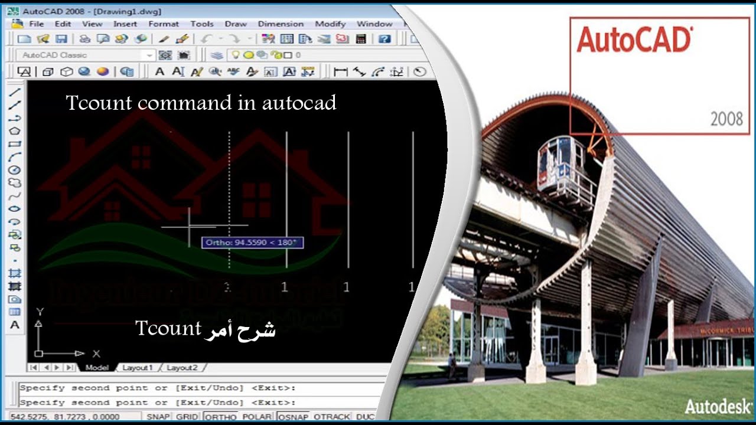
Task: Click the Open file icon
Action: tap(43, 39)
